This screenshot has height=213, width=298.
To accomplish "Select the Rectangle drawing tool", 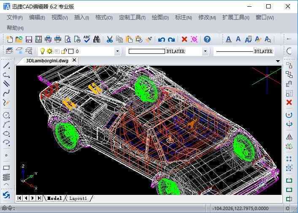I will coord(6,168).
